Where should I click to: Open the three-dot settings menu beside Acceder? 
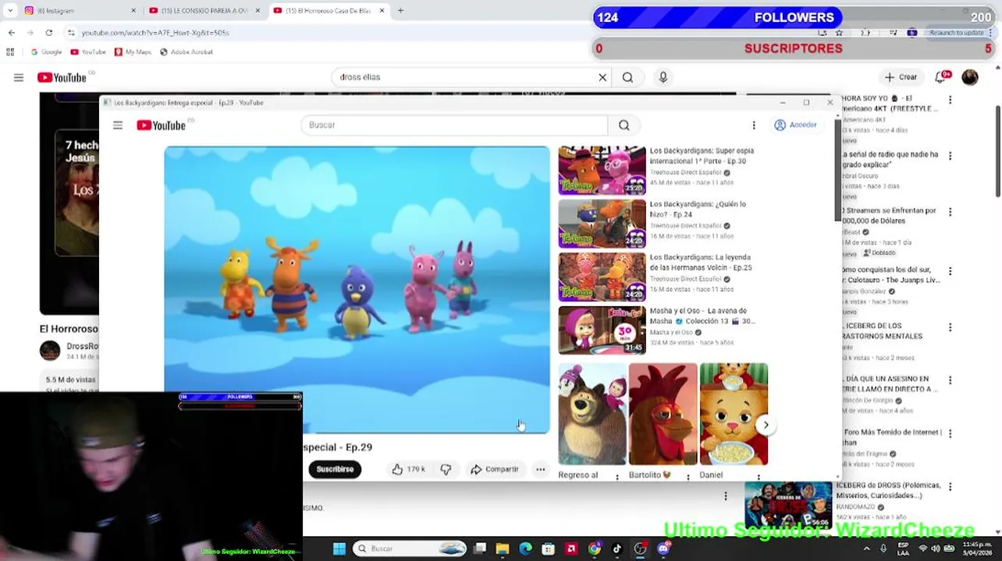[x=754, y=125]
